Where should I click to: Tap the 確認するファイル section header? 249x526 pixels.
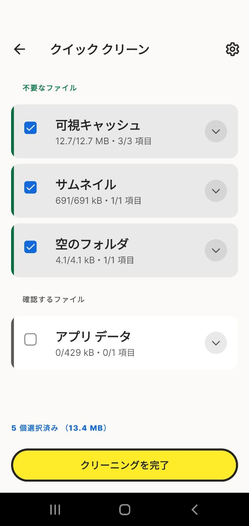click(53, 300)
